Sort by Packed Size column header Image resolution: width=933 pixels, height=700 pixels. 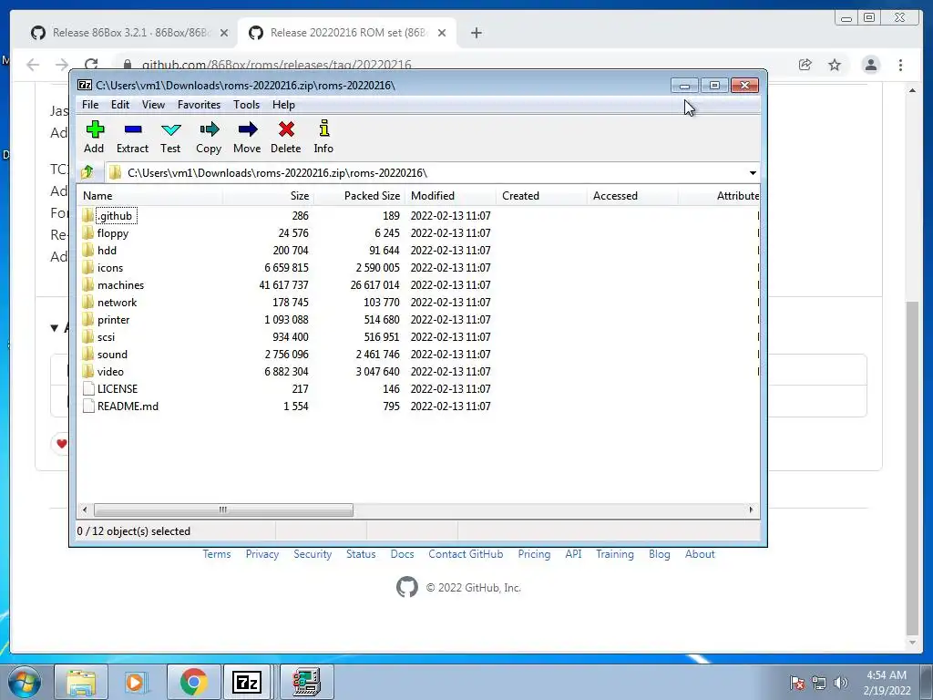click(359, 196)
